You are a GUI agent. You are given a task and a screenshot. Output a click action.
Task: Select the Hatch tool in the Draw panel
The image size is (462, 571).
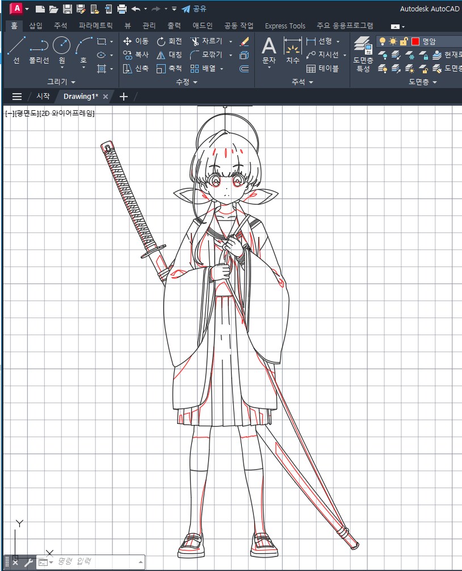(102, 68)
